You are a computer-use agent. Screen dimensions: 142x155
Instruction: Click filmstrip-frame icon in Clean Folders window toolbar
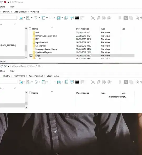click(59, 82)
